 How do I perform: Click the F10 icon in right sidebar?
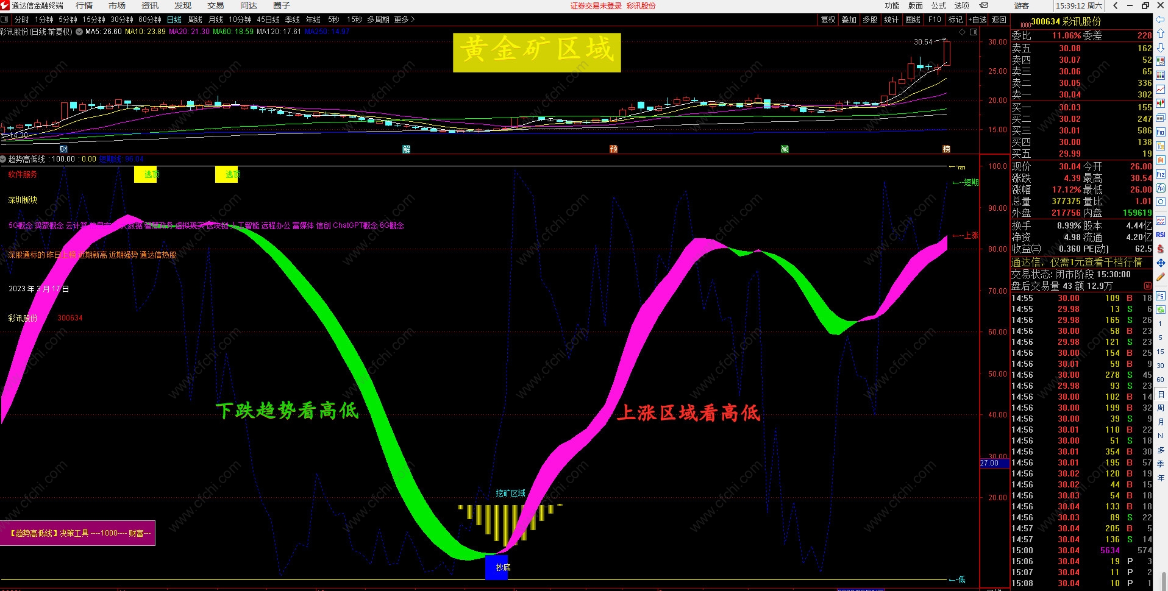[x=1161, y=132]
